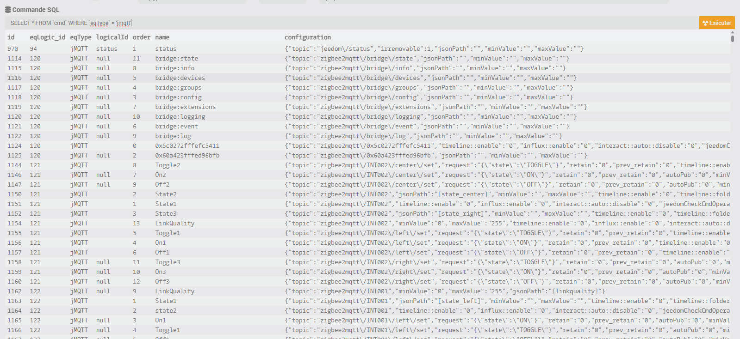This screenshot has height=339, width=740.
Task: Focus the SQL query input field
Action: 352,23
